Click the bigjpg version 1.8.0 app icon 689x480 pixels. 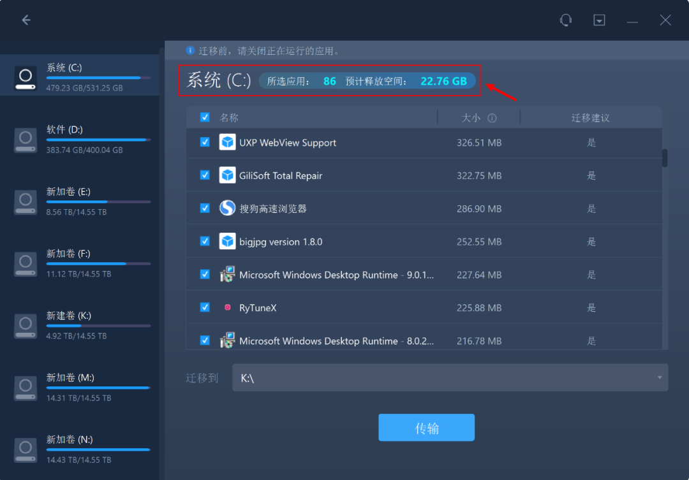[x=227, y=242]
